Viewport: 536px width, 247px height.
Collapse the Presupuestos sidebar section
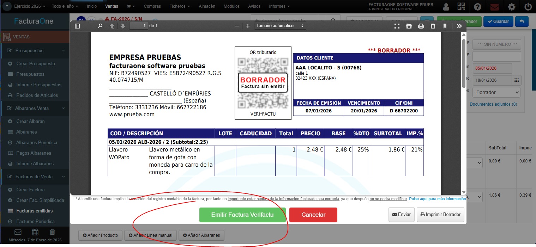pyautogui.click(x=35, y=50)
